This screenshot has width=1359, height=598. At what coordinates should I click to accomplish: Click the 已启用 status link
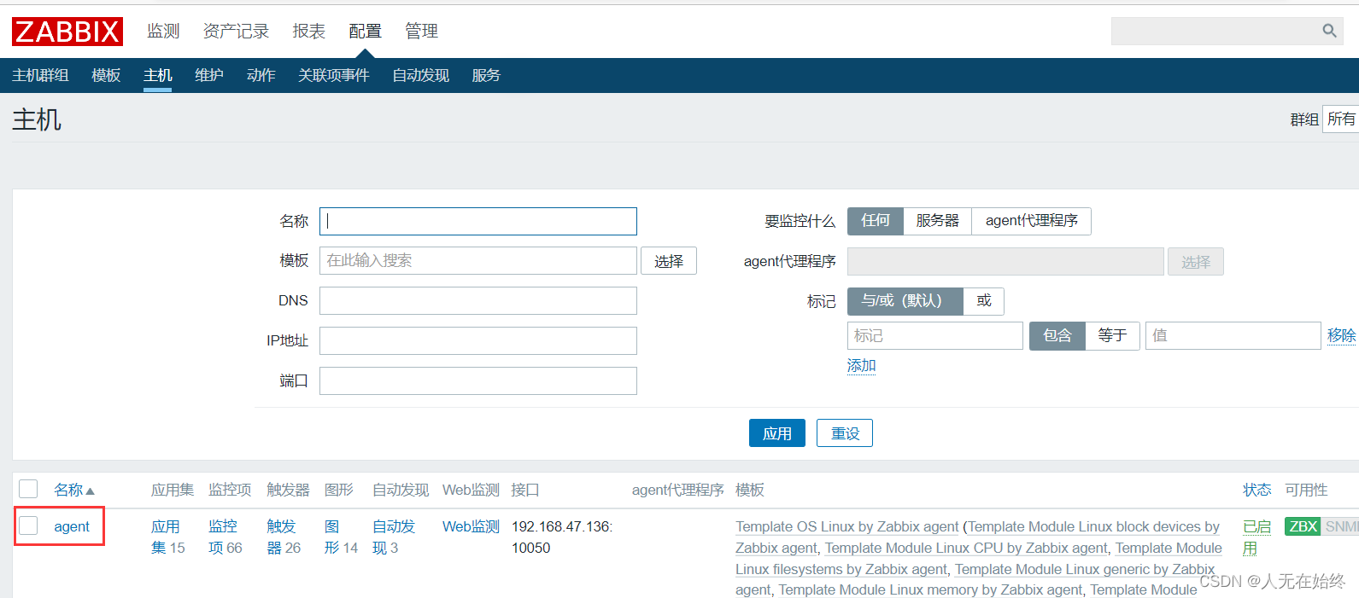click(1256, 537)
